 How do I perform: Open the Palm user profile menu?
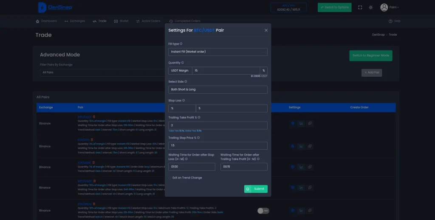coord(390,7)
